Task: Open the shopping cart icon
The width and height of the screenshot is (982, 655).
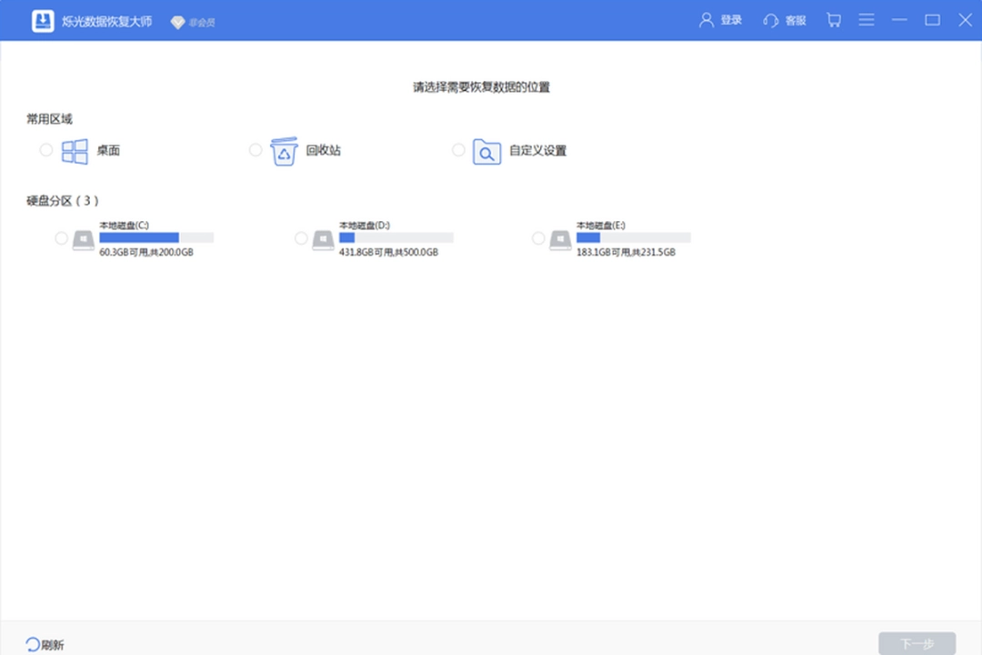Action: (833, 19)
